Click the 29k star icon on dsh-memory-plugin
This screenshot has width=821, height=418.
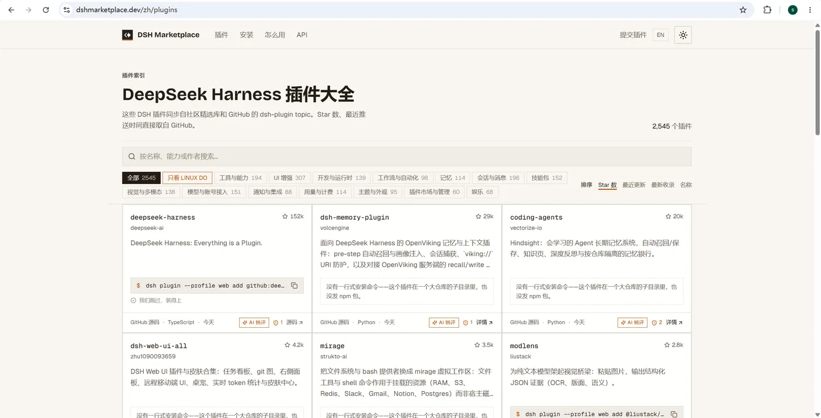pos(479,216)
